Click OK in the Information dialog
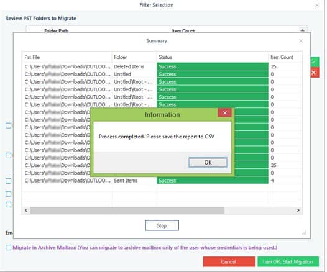Viewport: 327px width, 272px height. point(208,163)
